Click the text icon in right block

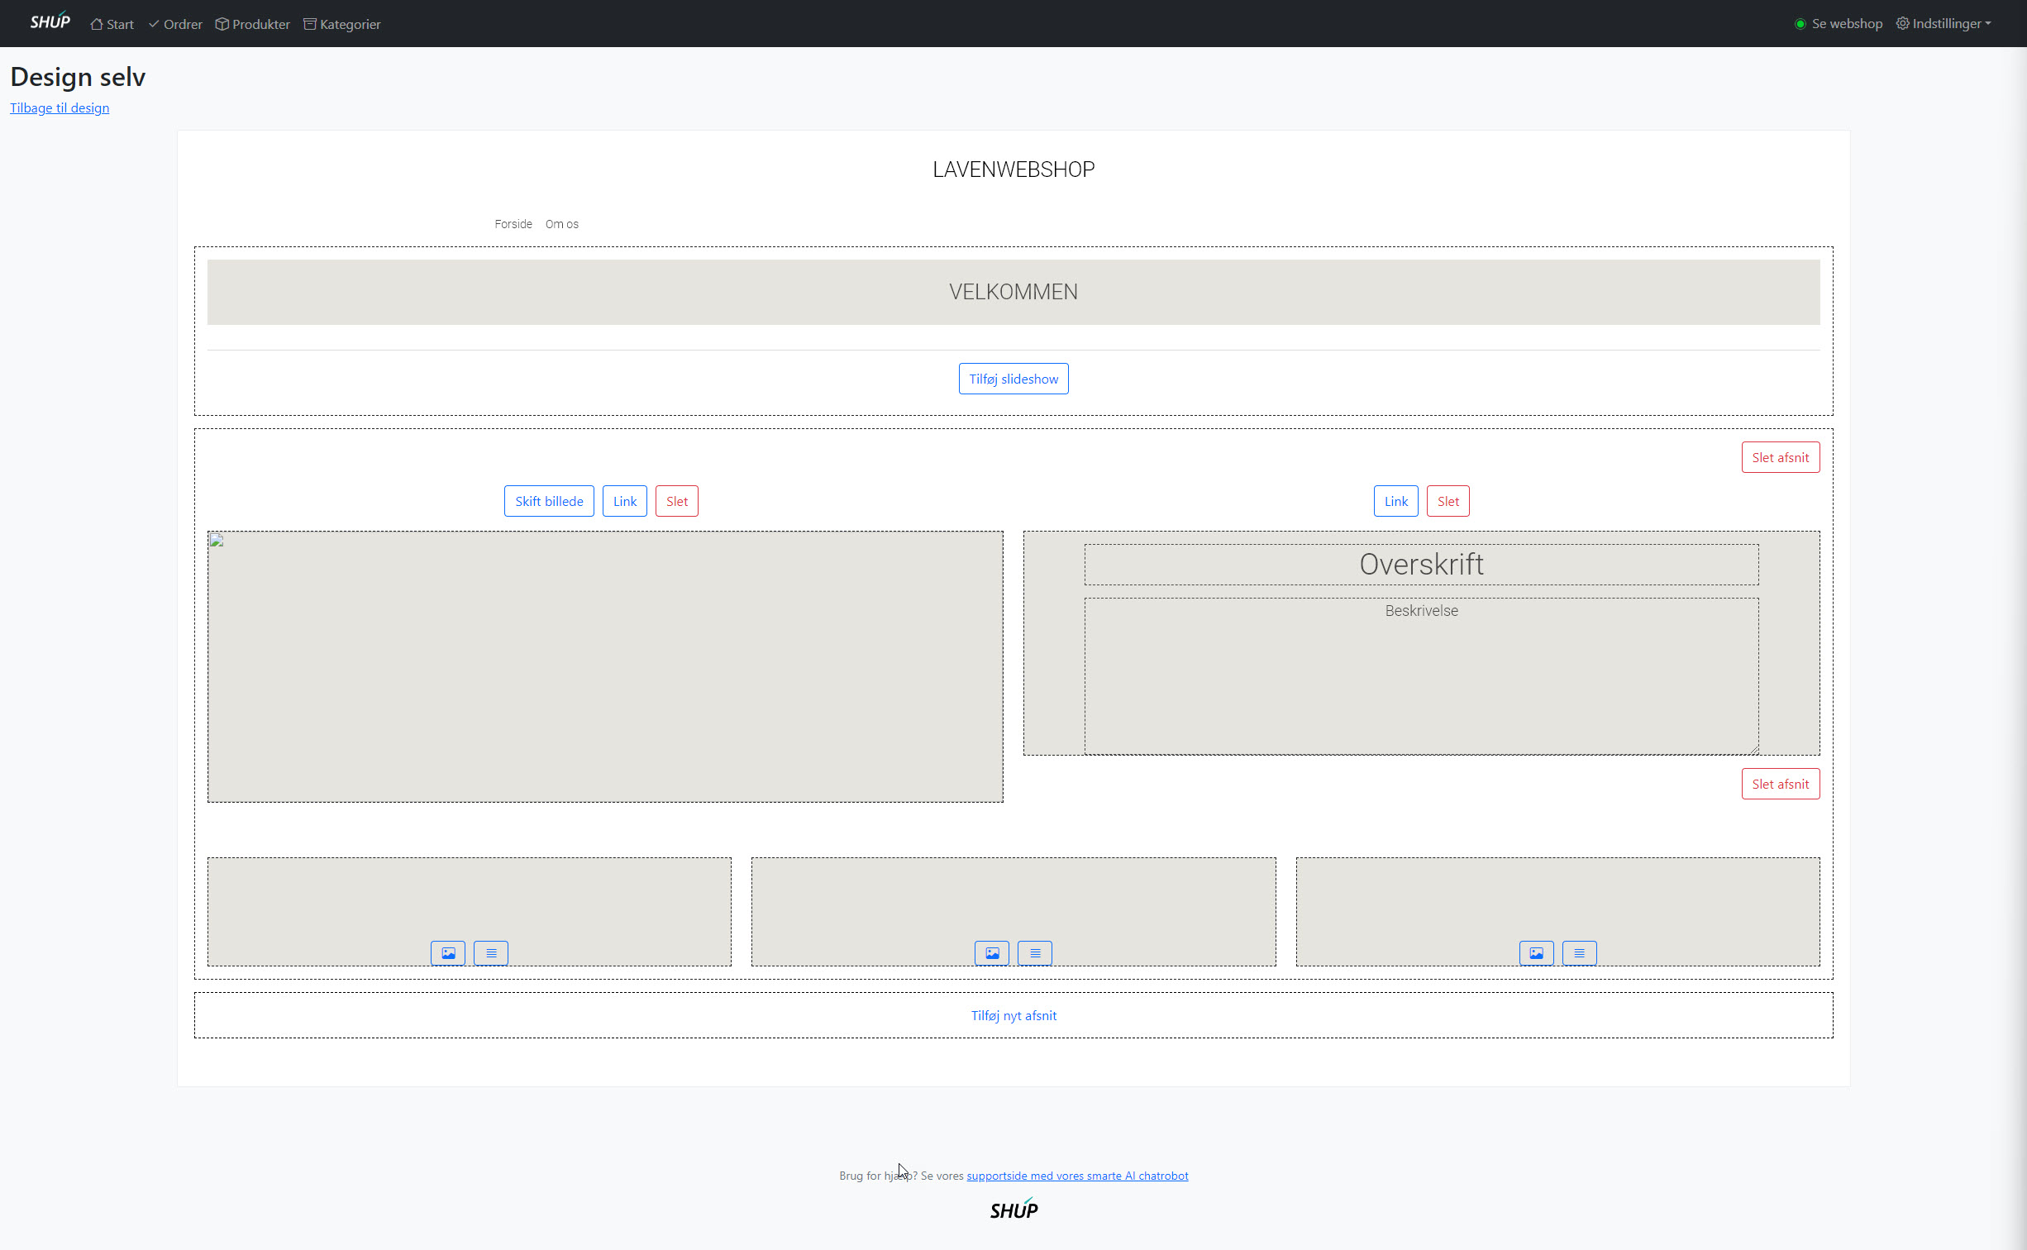coord(1579,953)
